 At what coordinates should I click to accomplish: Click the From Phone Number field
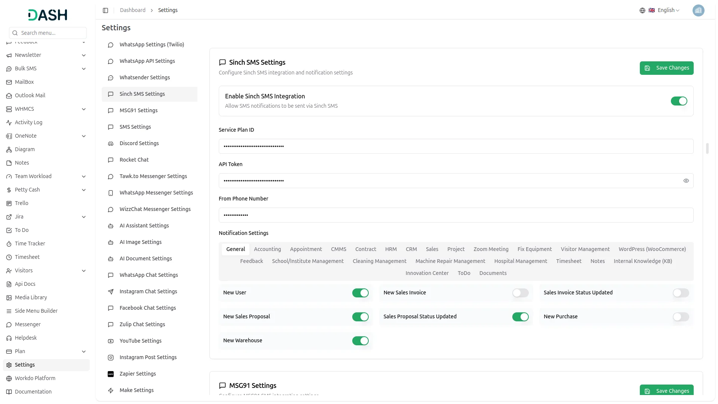click(x=456, y=215)
